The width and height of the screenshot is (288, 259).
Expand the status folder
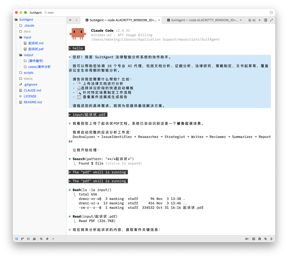tap(28, 79)
